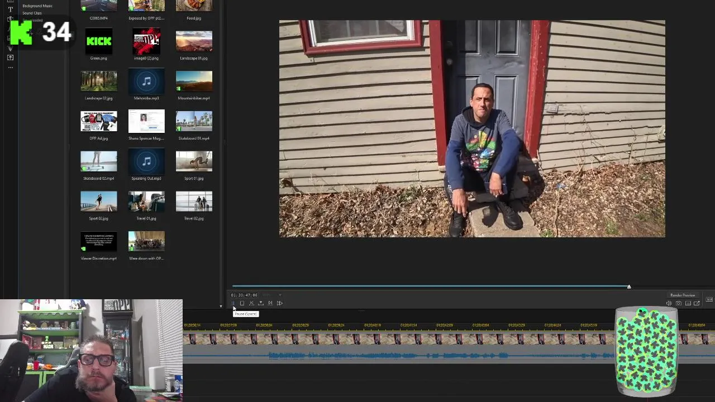Select the Speaking Out.mp3 audio item
This screenshot has width=715, height=402.
[146, 162]
